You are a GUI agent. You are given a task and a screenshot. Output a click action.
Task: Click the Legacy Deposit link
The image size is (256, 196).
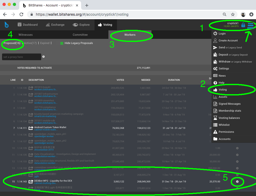click(x=240, y=55)
